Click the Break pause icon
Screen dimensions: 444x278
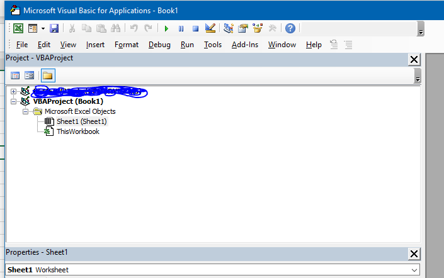point(181,28)
